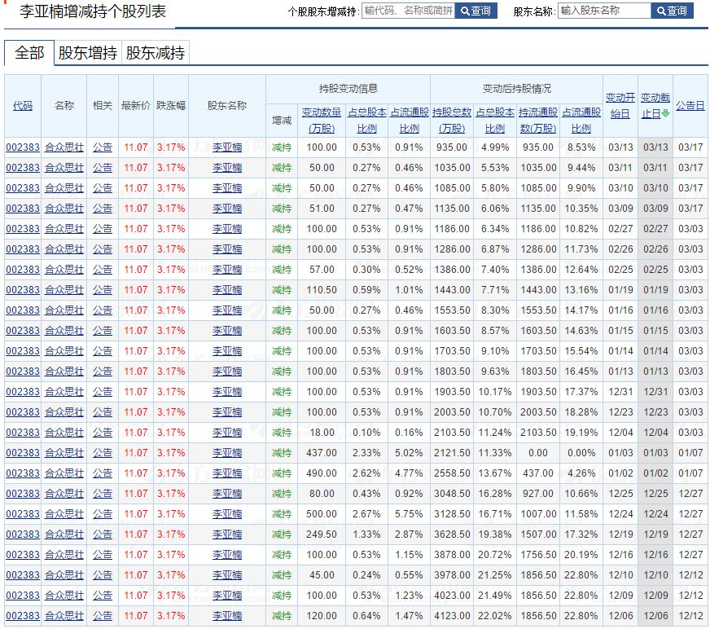
Task: Open 合众思壮 in the 12/10 change row
Action: (64, 575)
